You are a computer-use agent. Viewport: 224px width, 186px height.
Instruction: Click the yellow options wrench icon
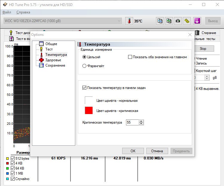pyautogui.click(x=187, y=21)
